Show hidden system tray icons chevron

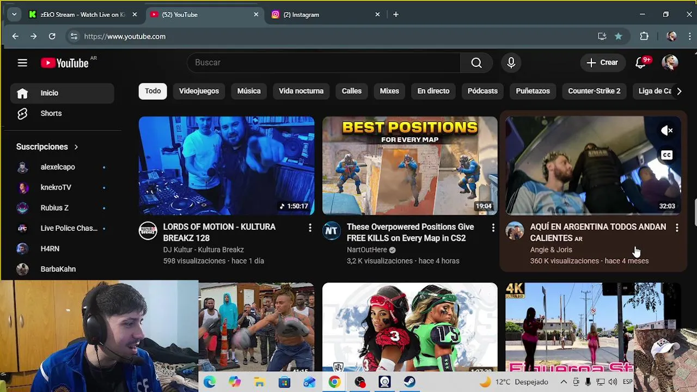564,382
